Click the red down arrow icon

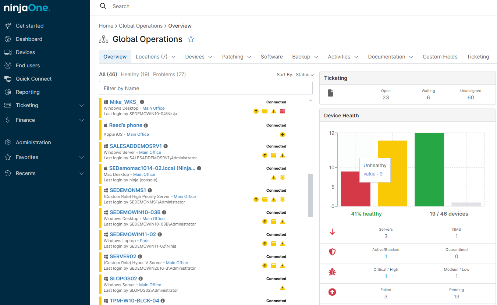click(x=332, y=232)
